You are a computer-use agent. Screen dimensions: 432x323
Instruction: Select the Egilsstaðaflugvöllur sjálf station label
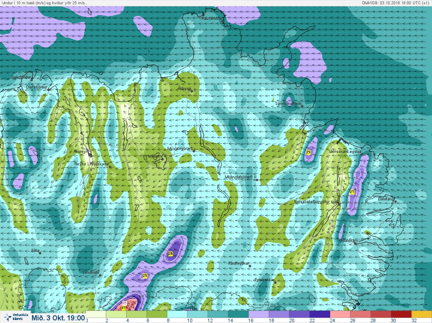tap(316, 202)
